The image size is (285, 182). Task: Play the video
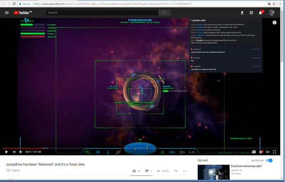pos(7,152)
